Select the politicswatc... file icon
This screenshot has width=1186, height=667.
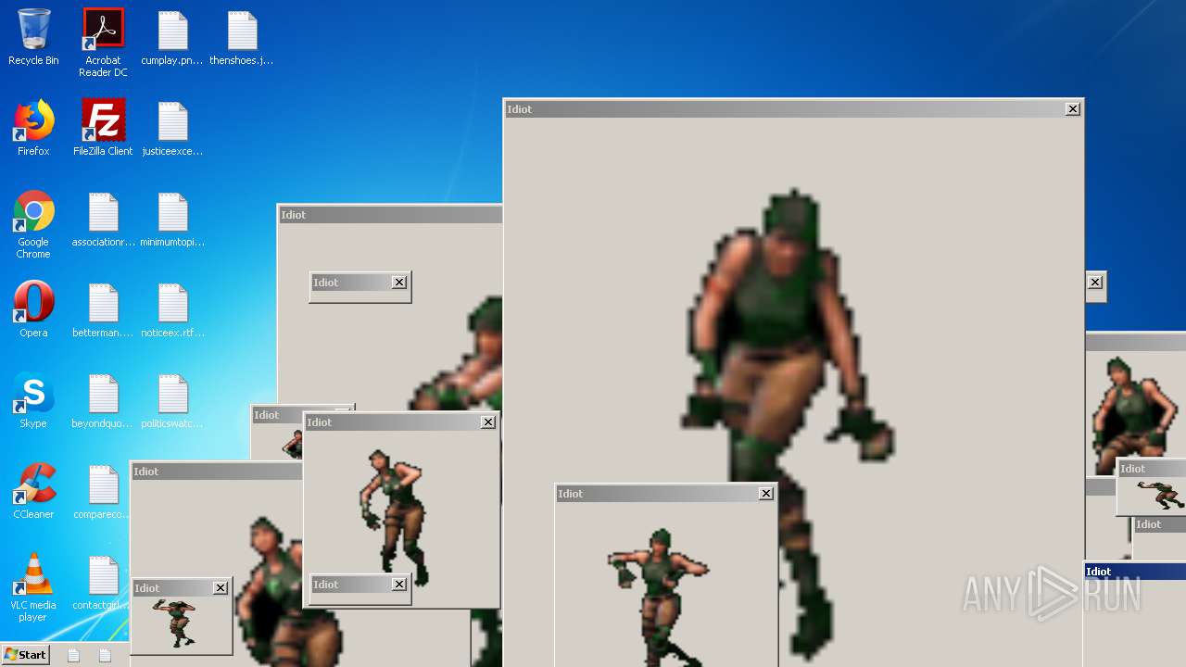coord(172,400)
